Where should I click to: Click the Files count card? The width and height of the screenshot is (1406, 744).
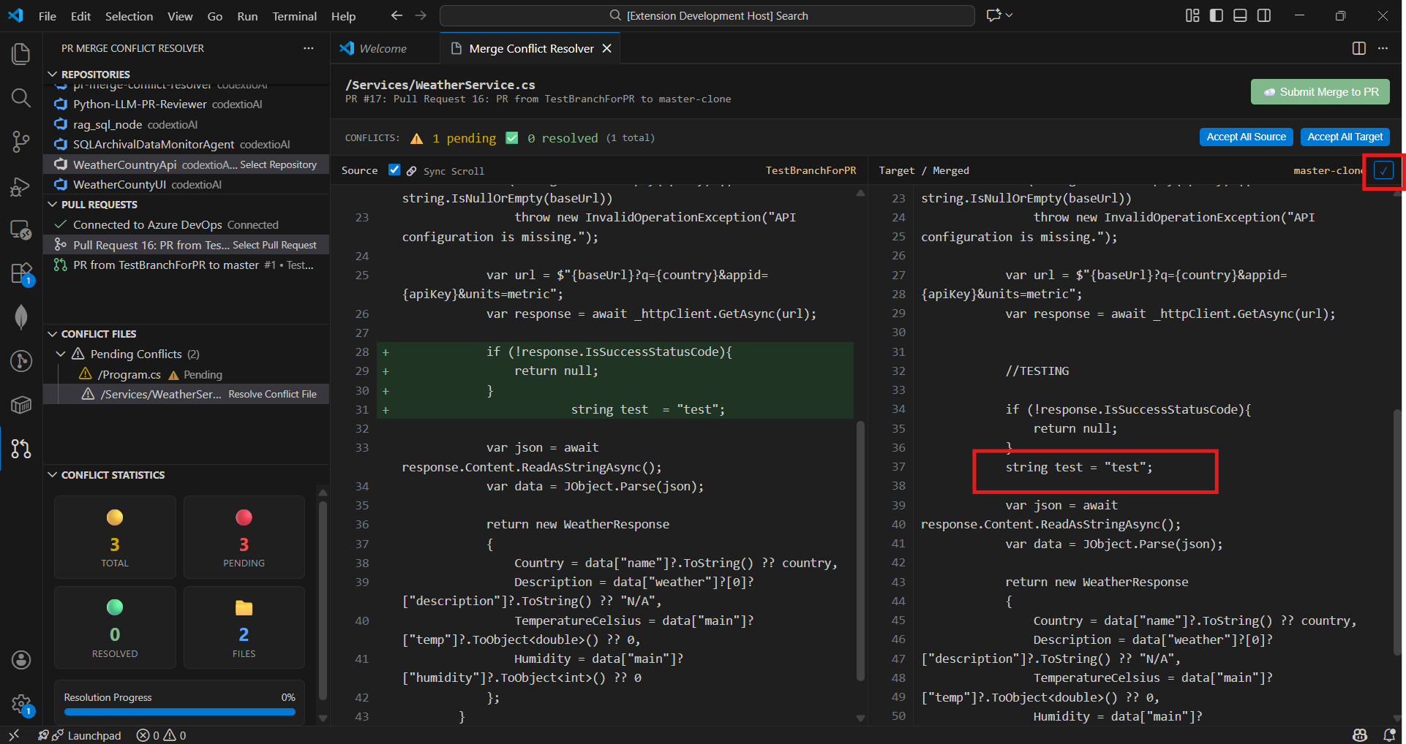(x=244, y=627)
